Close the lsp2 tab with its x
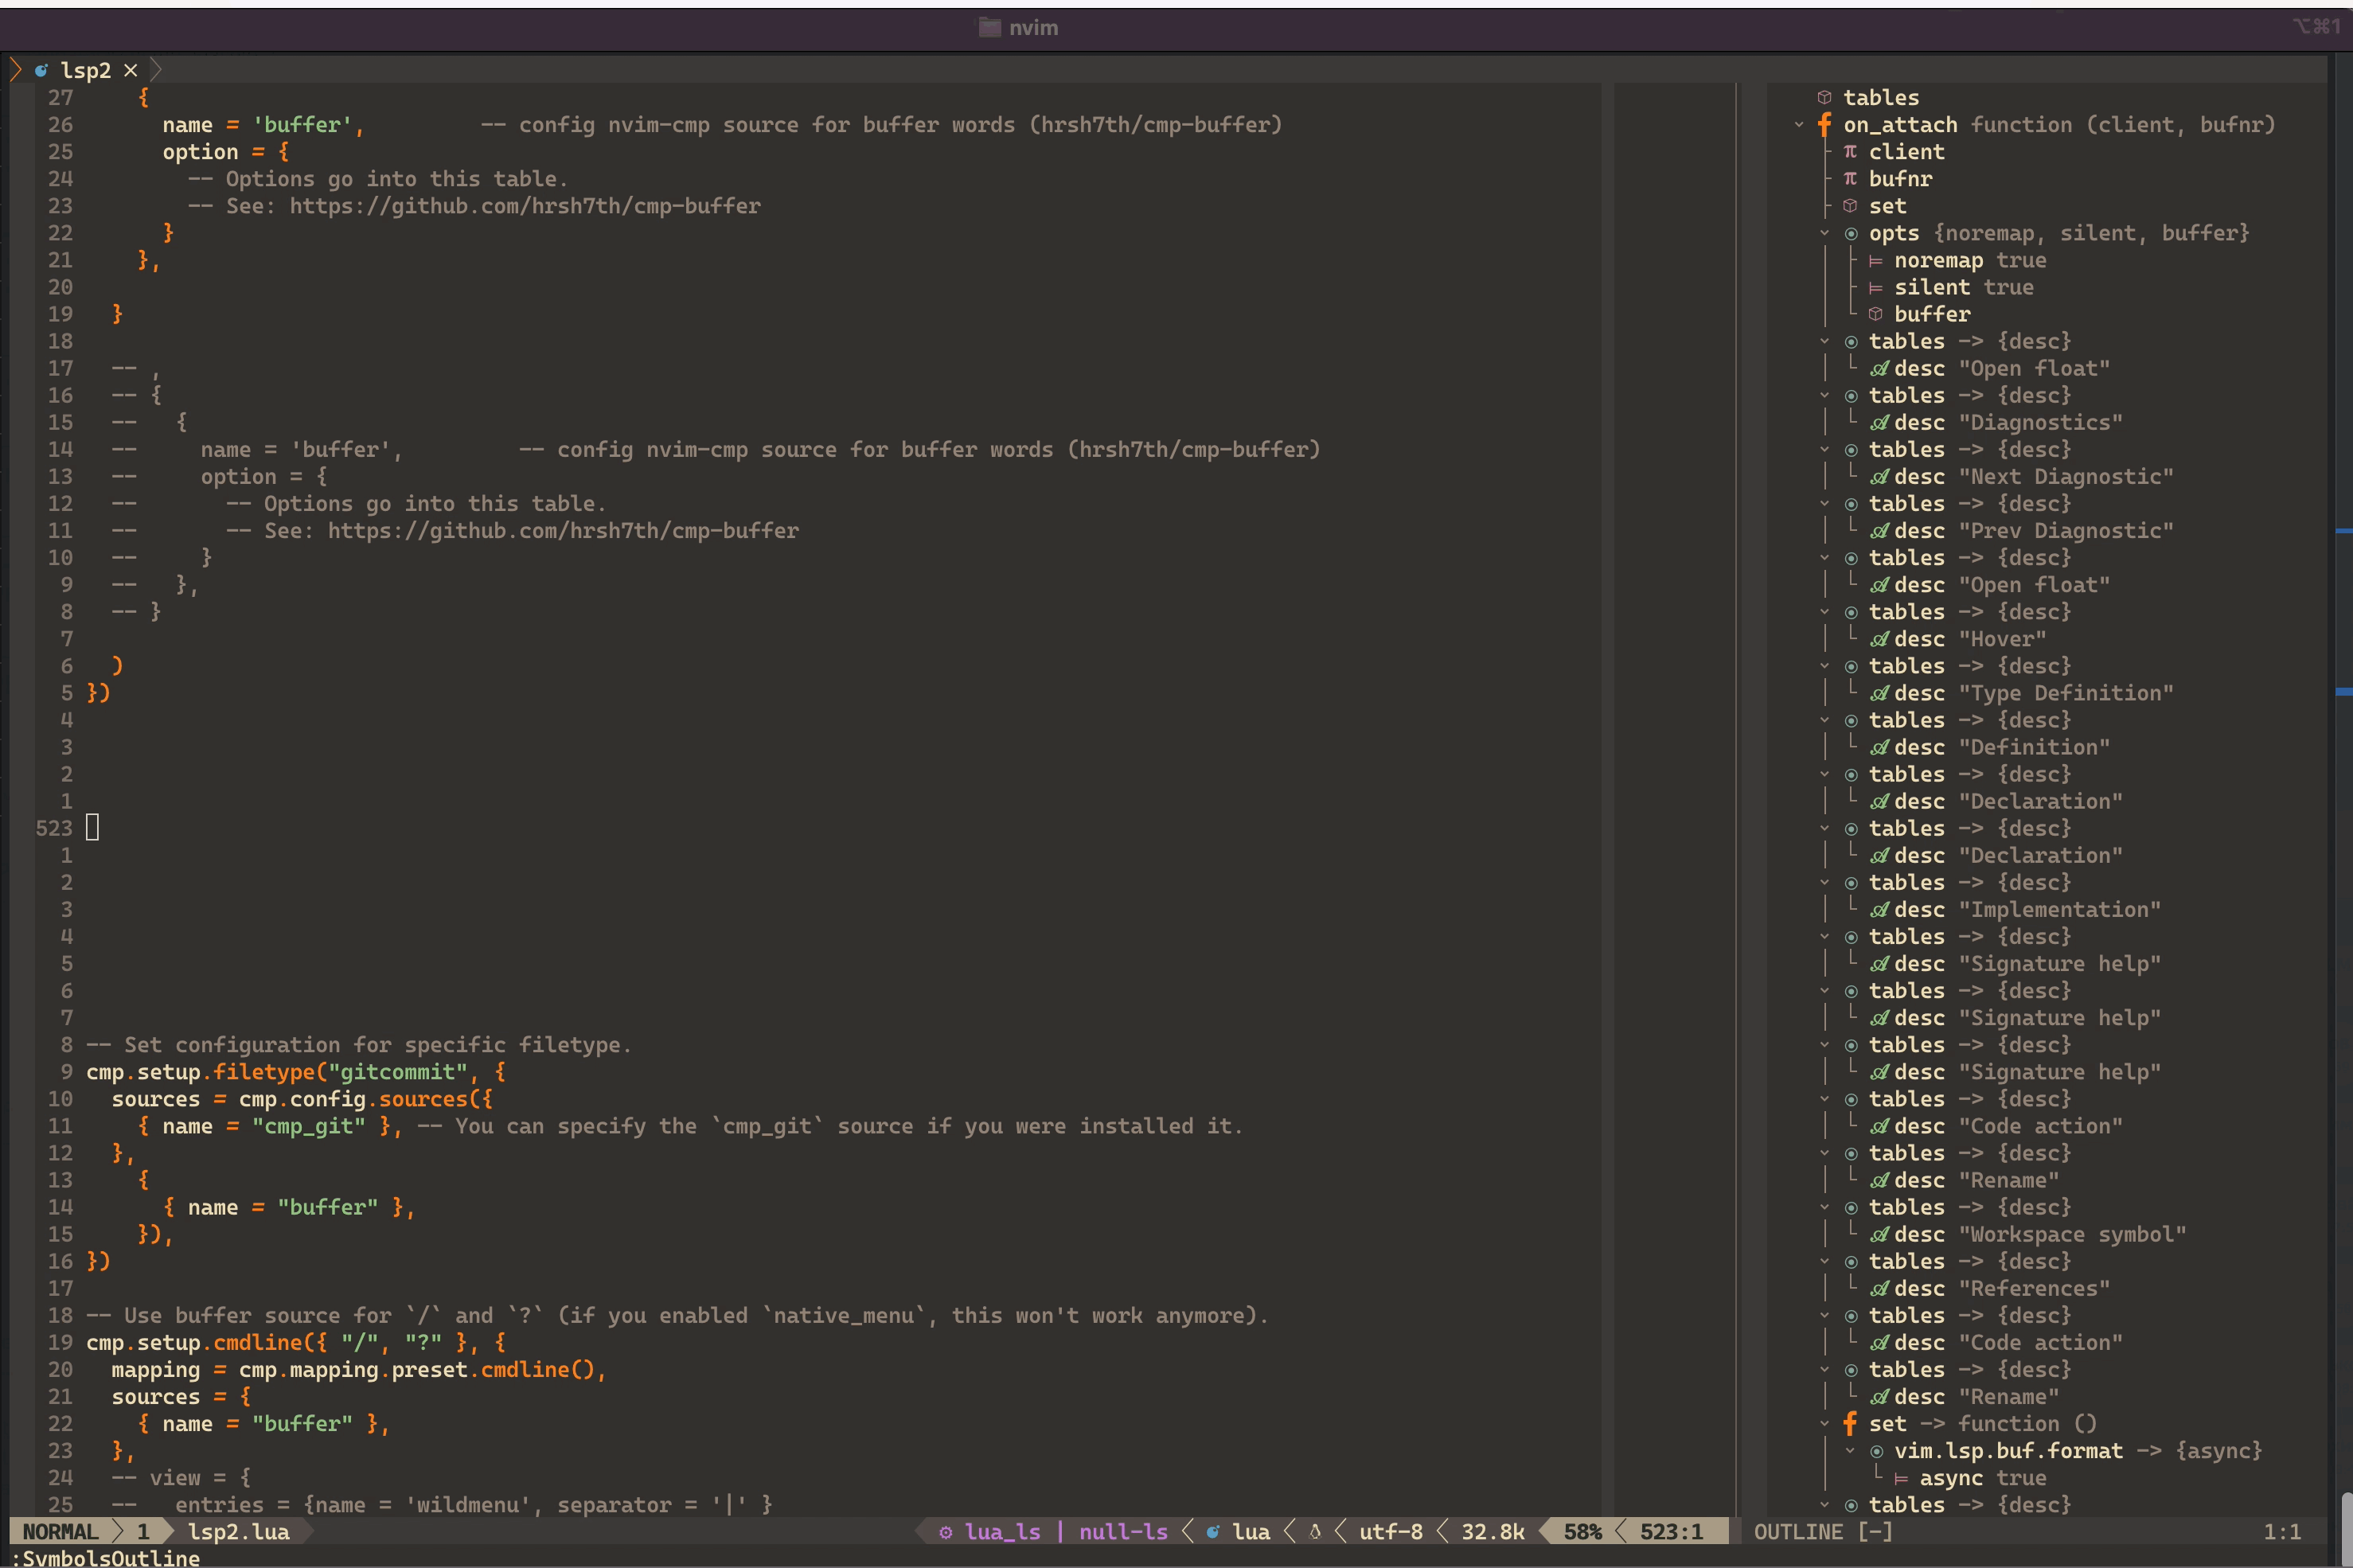This screenshot has width=2353, height=1568. pyautogui.click(x=130, y=70)
